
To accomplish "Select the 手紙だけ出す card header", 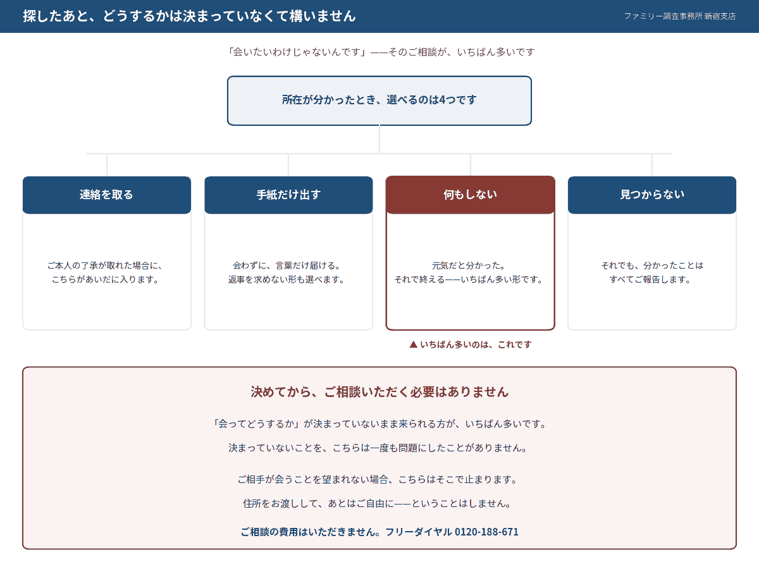I will tap(288, 195).
